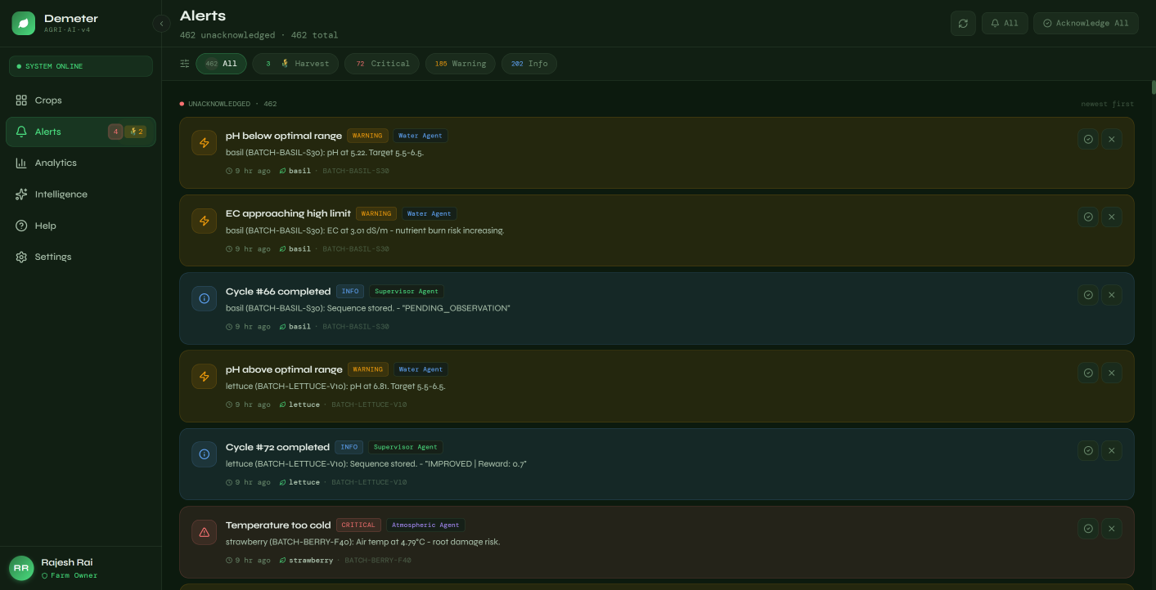
Task: Click the Atmospheric Agent tag
Action: pos(425,525)
